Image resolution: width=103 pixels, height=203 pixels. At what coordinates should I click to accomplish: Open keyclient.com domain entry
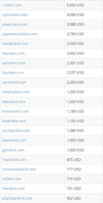pos(13,53)
